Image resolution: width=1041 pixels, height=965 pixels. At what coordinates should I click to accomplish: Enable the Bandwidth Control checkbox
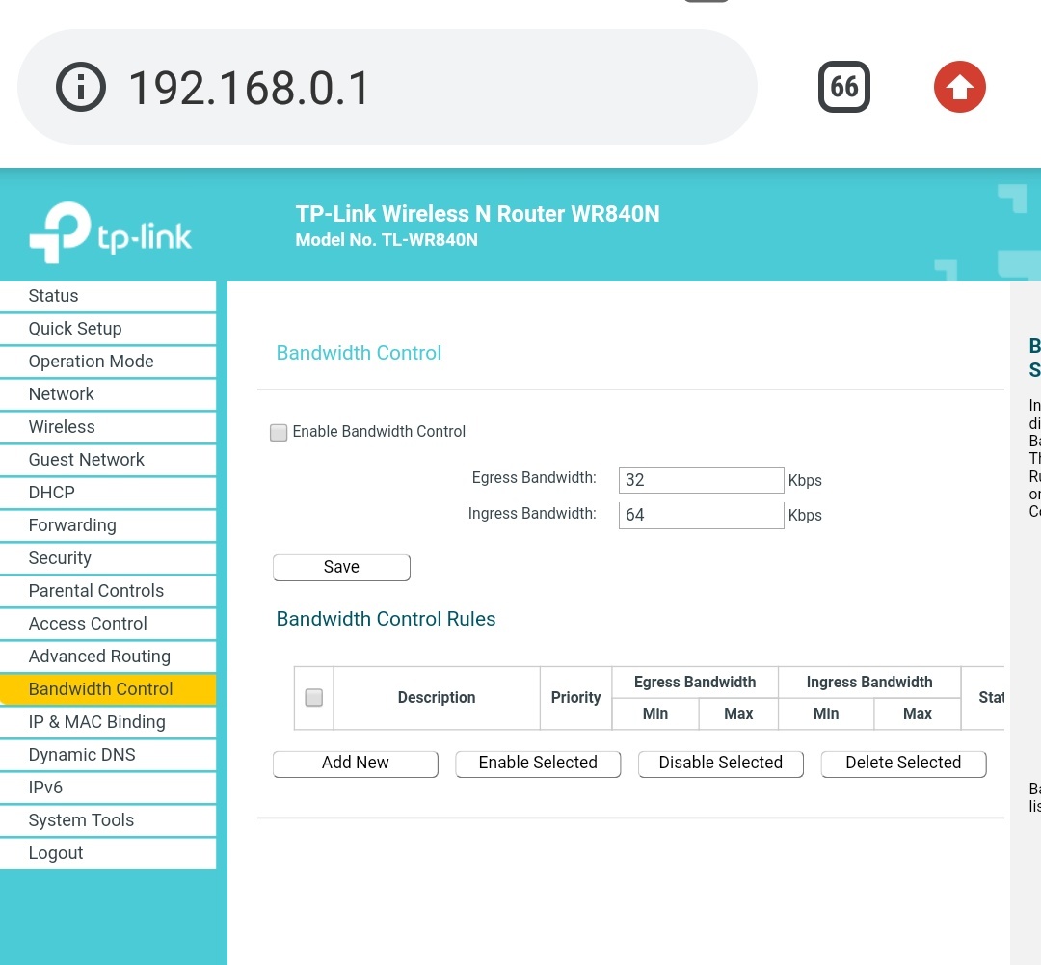coord(279,433)
